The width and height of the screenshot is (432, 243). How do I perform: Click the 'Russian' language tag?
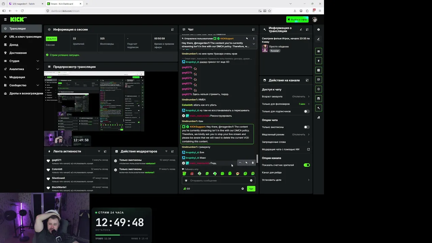[275, 51]
